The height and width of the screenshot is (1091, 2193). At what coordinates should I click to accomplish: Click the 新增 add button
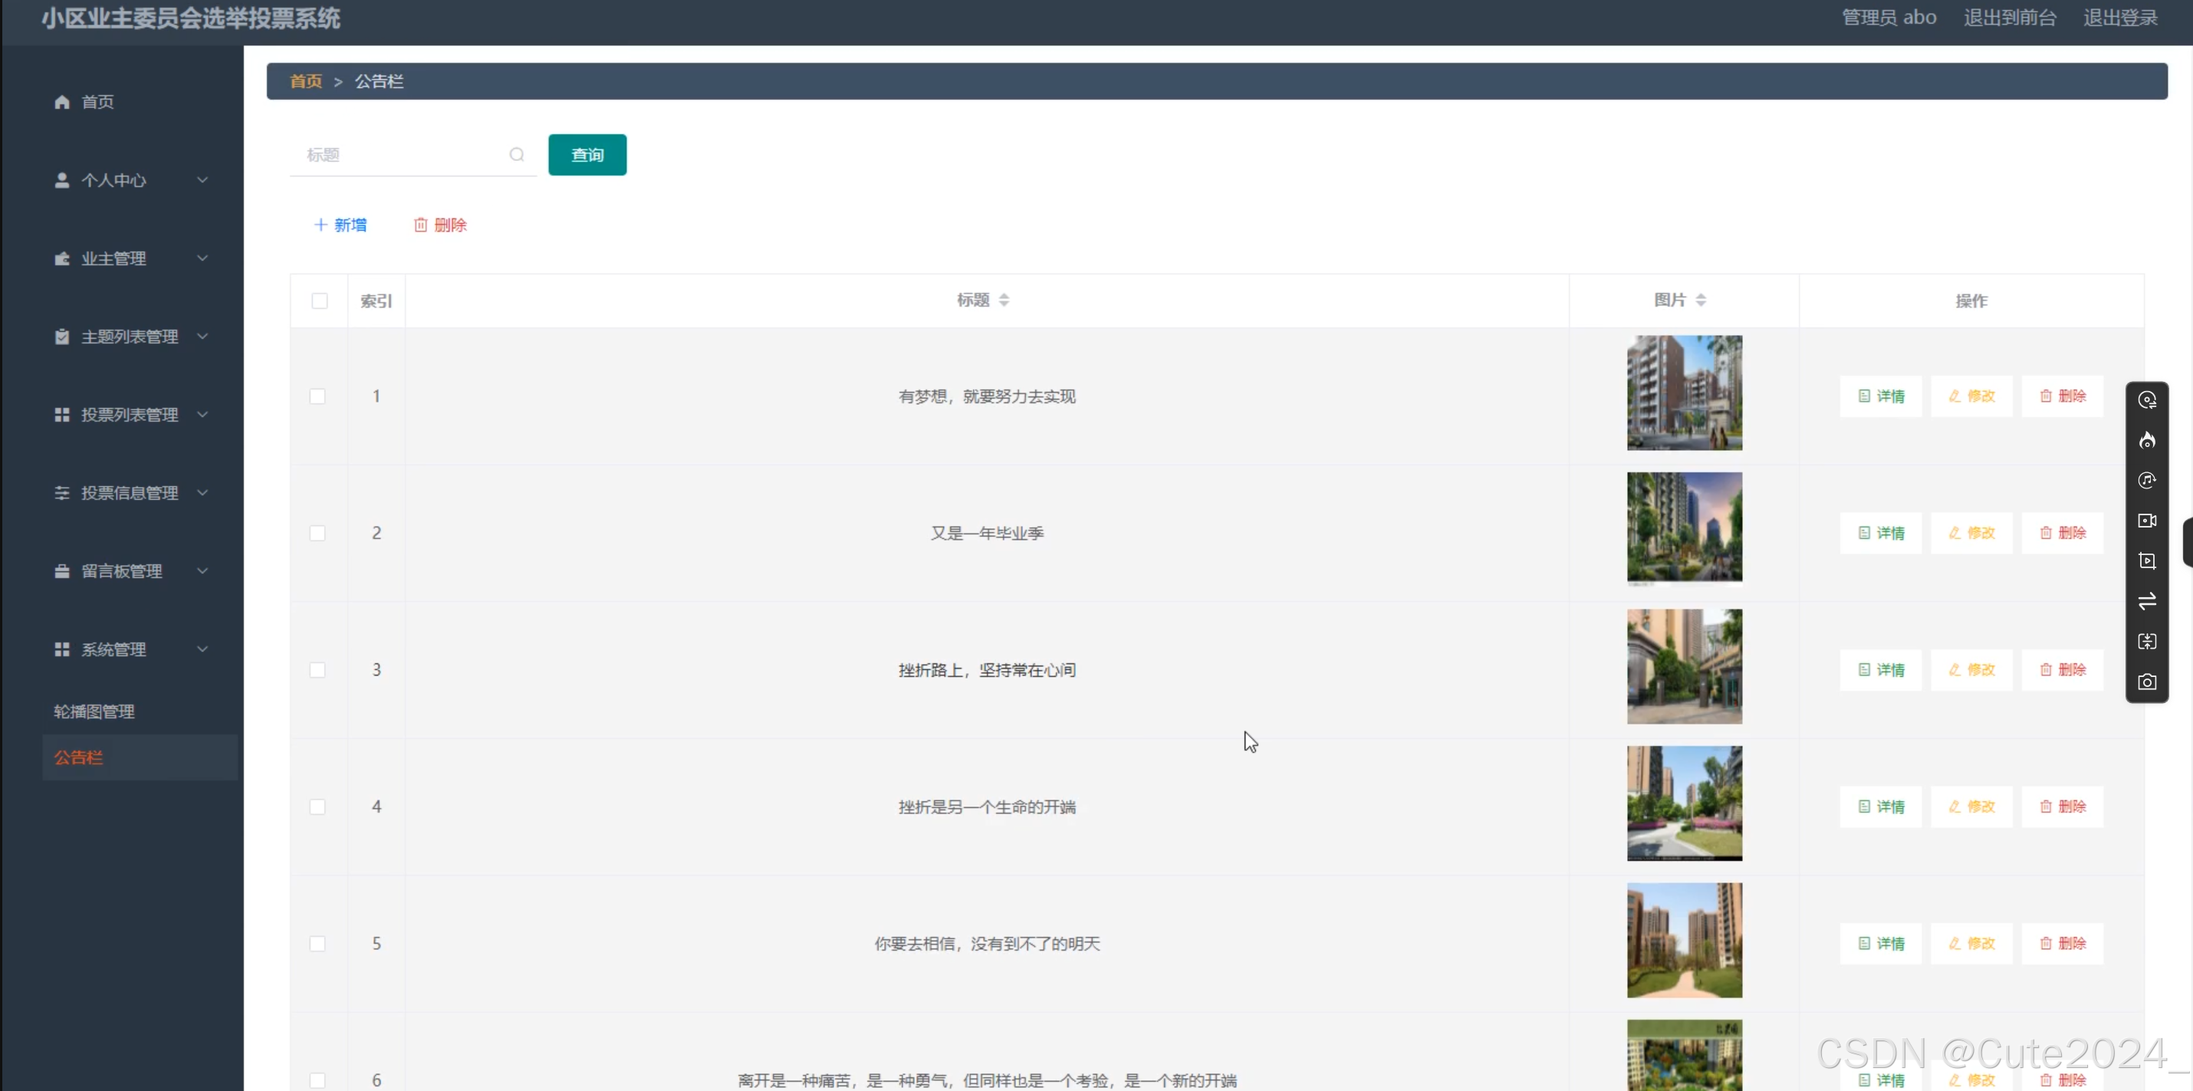coord(340,225)
